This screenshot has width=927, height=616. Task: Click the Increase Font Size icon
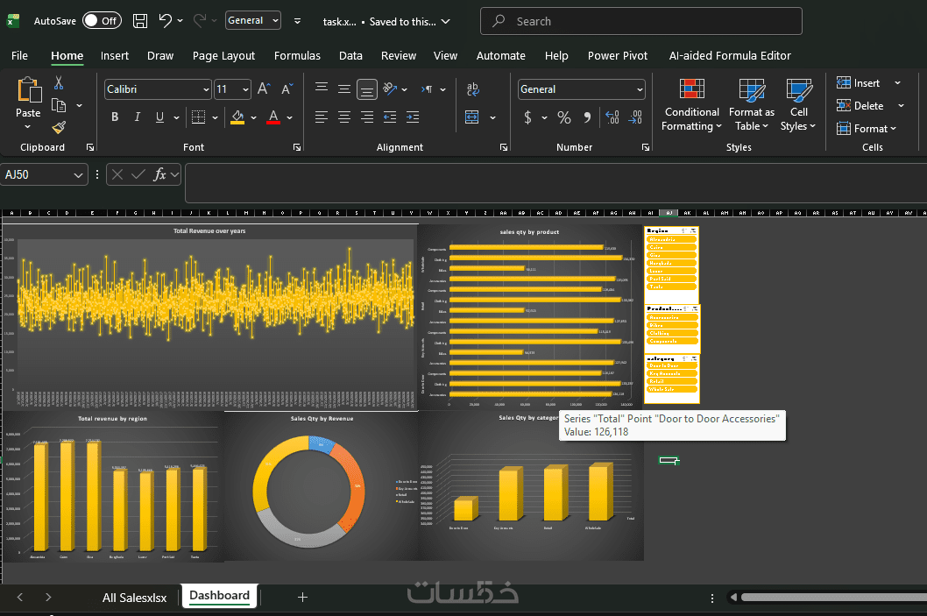[x=264, y=89]
